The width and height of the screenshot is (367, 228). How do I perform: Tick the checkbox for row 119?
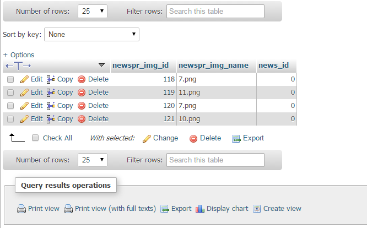pyautogui.click(x=10, y=93)
